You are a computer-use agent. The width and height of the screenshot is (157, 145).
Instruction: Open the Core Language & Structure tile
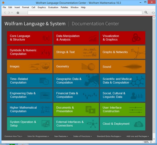[30, 38]
